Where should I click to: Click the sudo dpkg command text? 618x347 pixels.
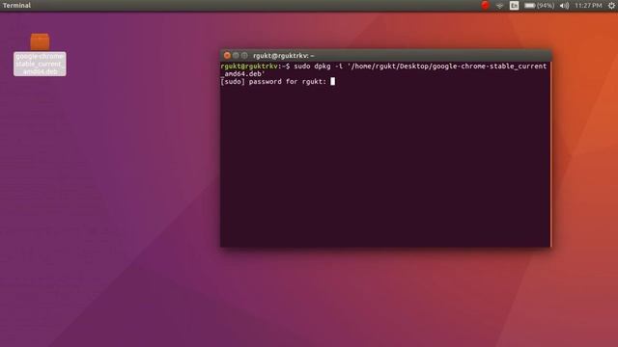coord(420,67)
